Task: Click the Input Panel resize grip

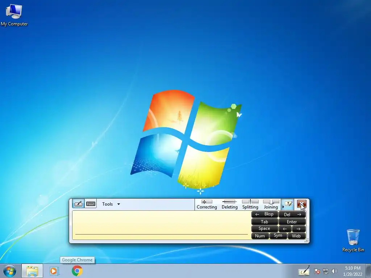Action: coord(307,241)
